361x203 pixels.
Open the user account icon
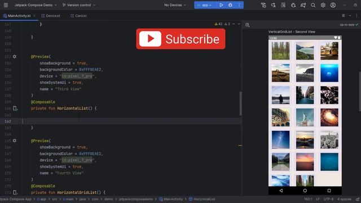pos(333,5)
